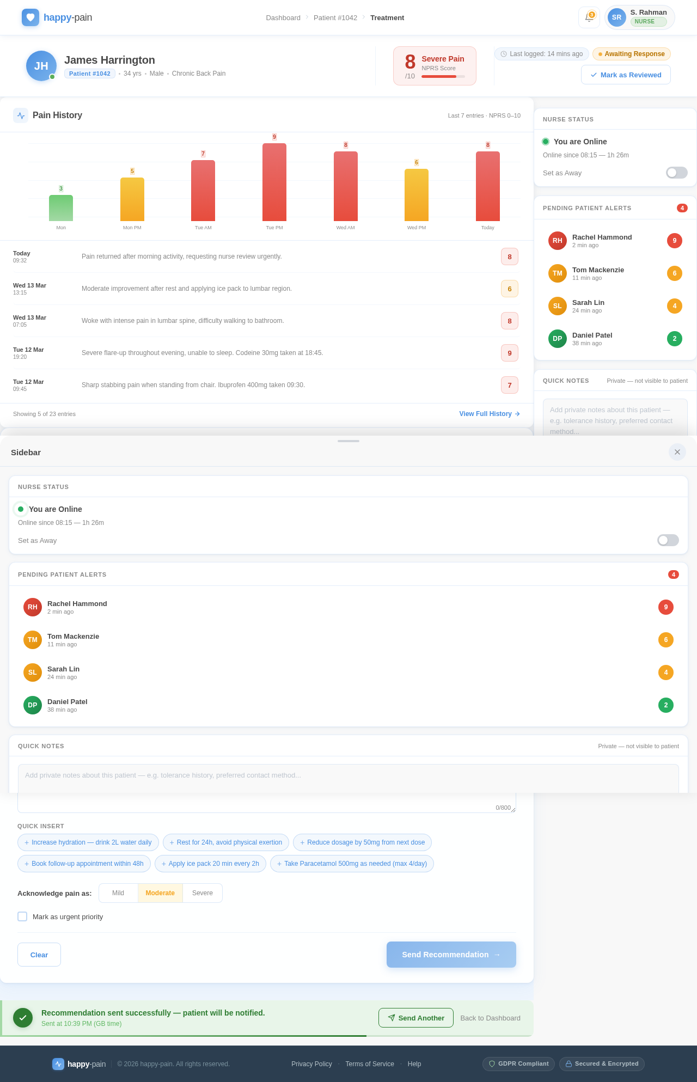The image size is (697, 1082).
Task: Check Mark as urgent priority
Action: click(22, 916)
